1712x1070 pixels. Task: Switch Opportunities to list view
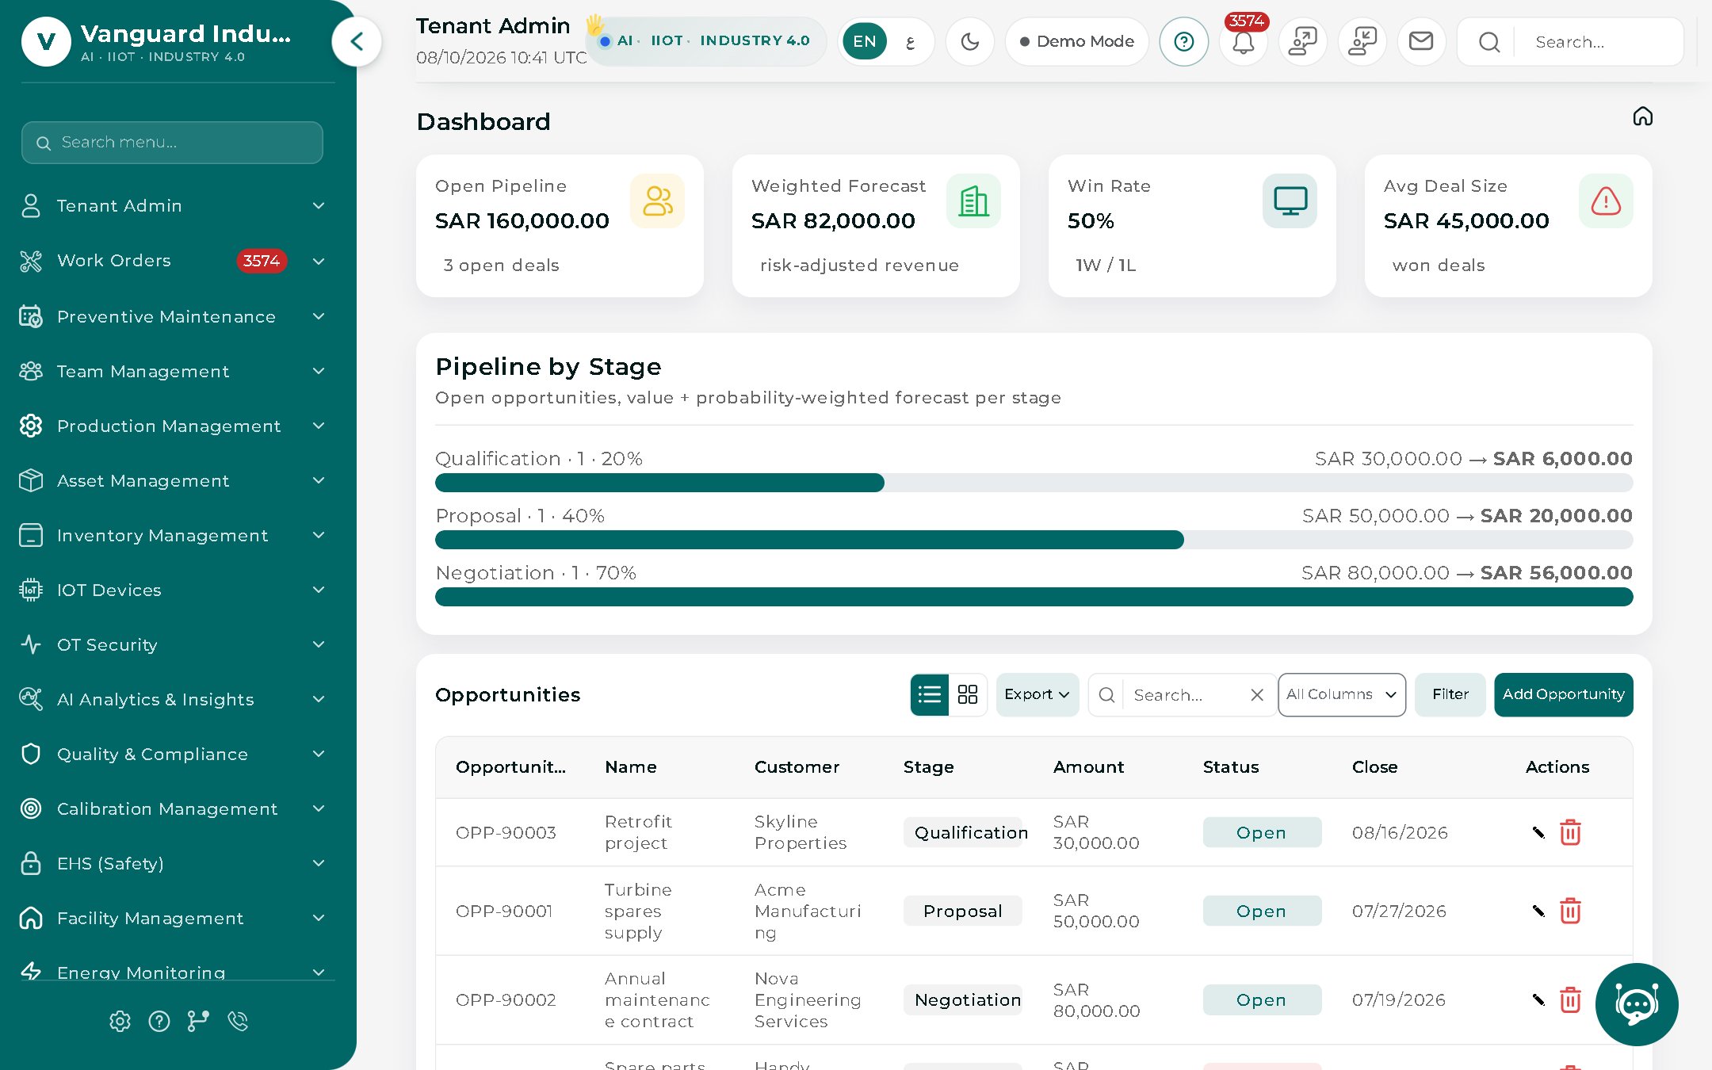click(x=929, y=694)
